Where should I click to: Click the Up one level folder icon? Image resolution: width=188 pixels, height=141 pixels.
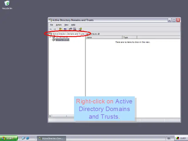click(x=61, y=29)
